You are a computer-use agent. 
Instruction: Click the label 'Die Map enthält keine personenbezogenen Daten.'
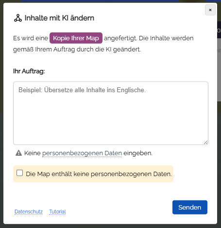point(99,174)
